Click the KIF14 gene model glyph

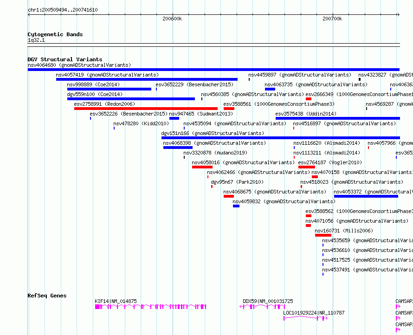[151, 307]
